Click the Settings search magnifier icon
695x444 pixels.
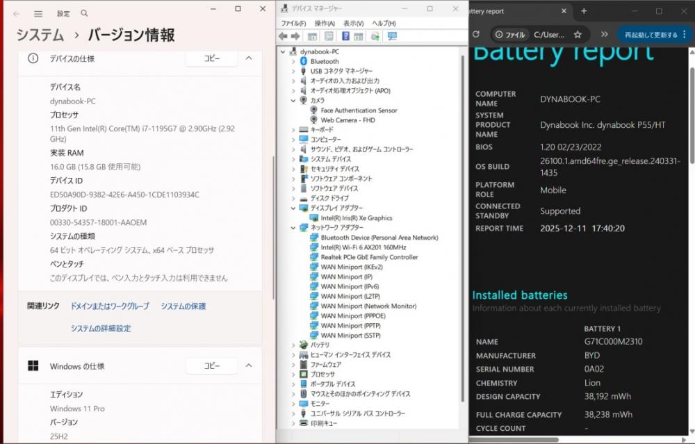coord(84,13)
